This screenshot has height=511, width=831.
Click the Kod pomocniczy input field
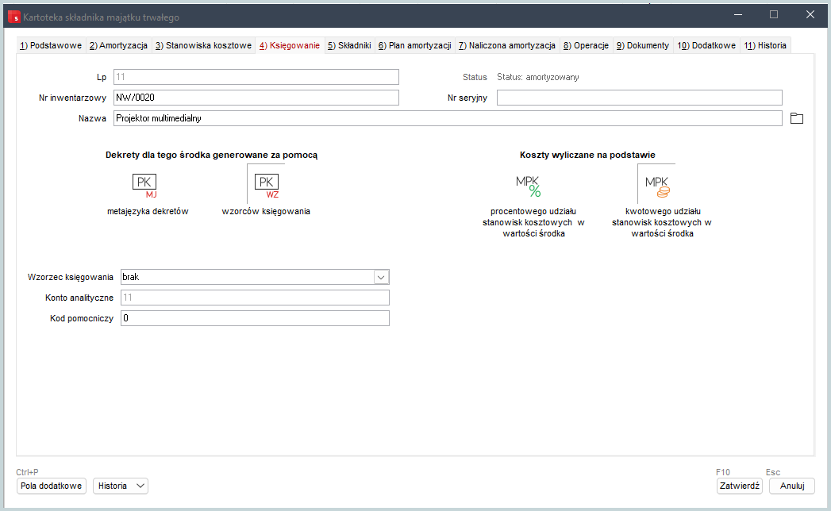pyautogui.click(x=255, y=318)
